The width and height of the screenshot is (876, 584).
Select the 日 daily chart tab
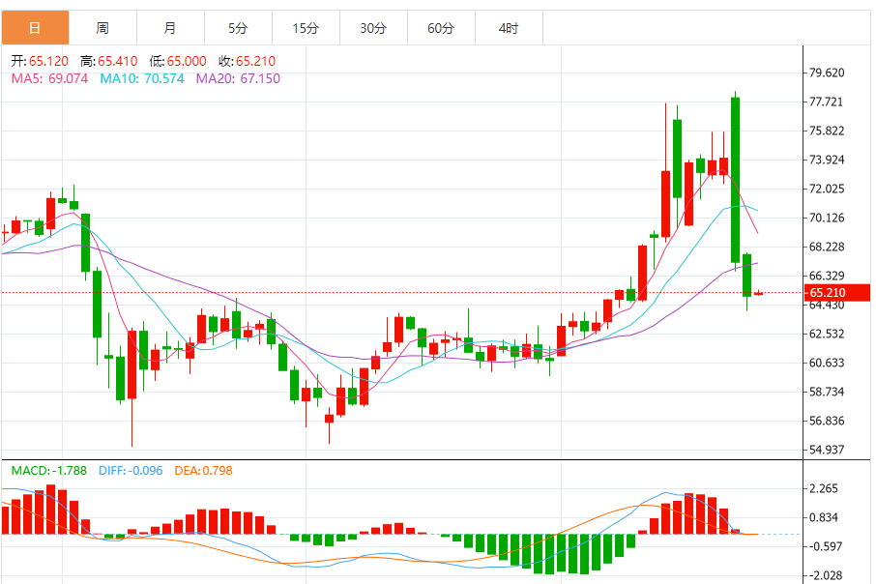coord(35,28)
